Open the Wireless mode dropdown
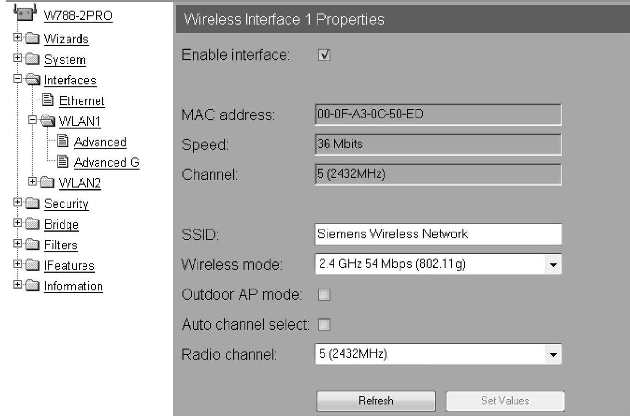630x417 pixels. [553, 264]
